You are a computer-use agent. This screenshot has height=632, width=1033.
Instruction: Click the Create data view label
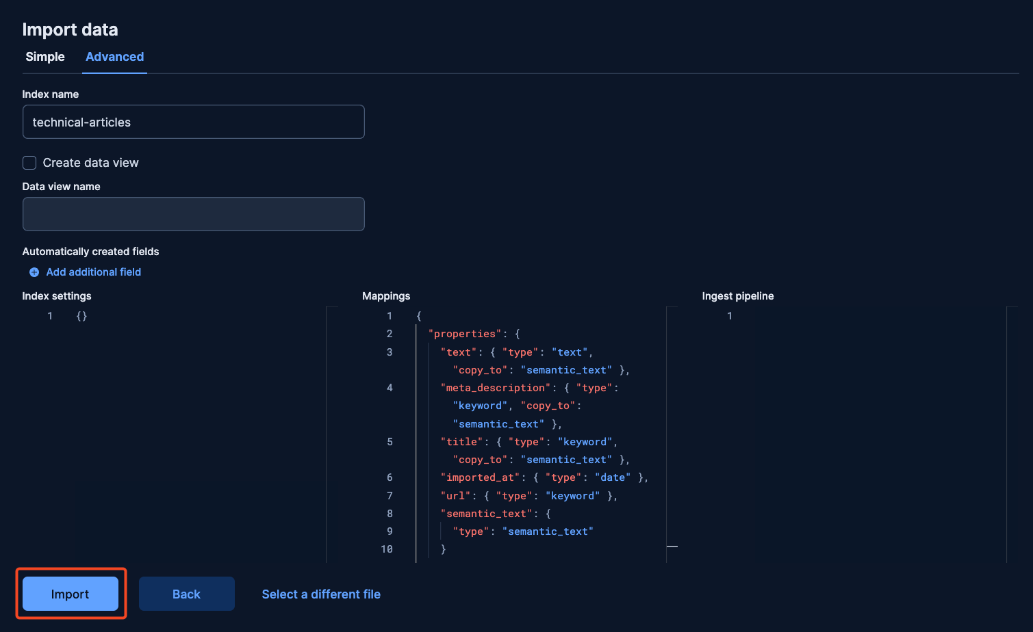[91, 163]
